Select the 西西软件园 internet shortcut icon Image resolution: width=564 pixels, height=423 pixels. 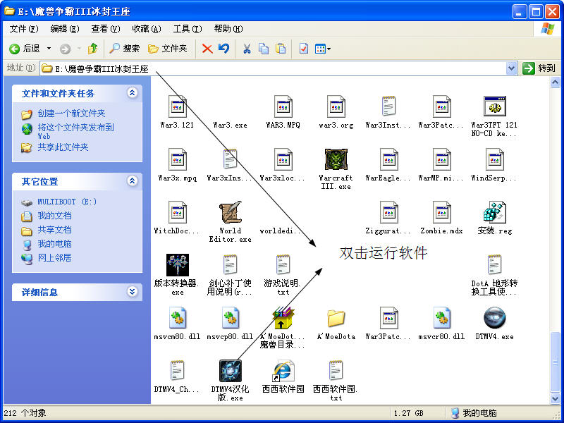point(283,371)
